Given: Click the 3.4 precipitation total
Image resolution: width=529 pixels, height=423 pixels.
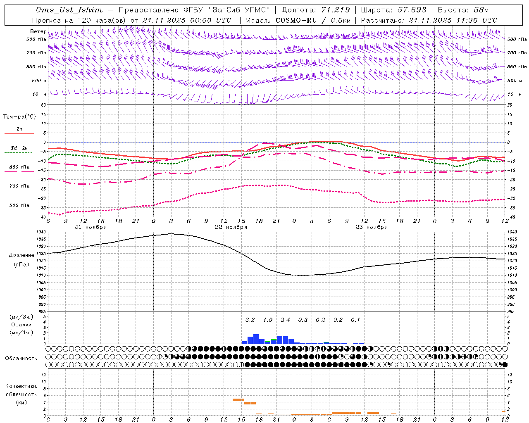Looking at the screenshot, I should coord(285,320).
